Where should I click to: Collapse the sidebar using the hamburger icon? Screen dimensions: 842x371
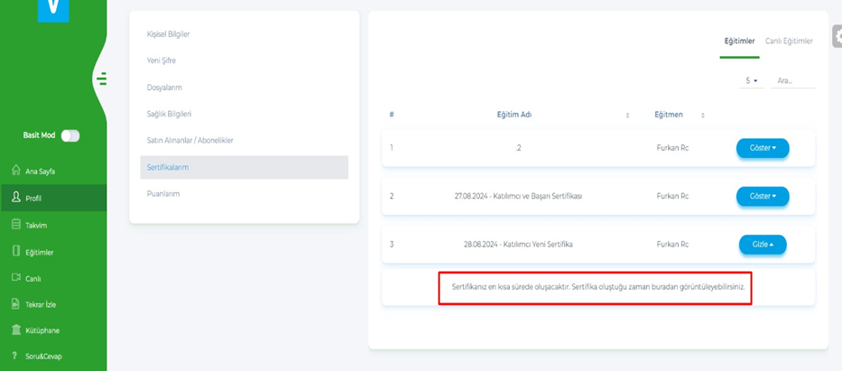[x=102, y=79]
